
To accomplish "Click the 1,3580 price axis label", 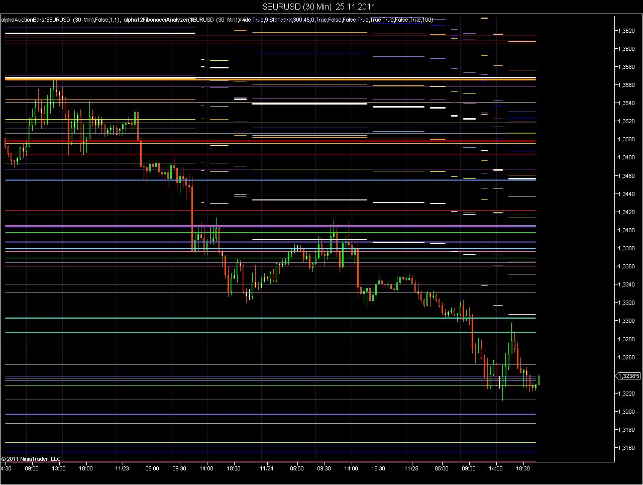I will pos(626,67).
